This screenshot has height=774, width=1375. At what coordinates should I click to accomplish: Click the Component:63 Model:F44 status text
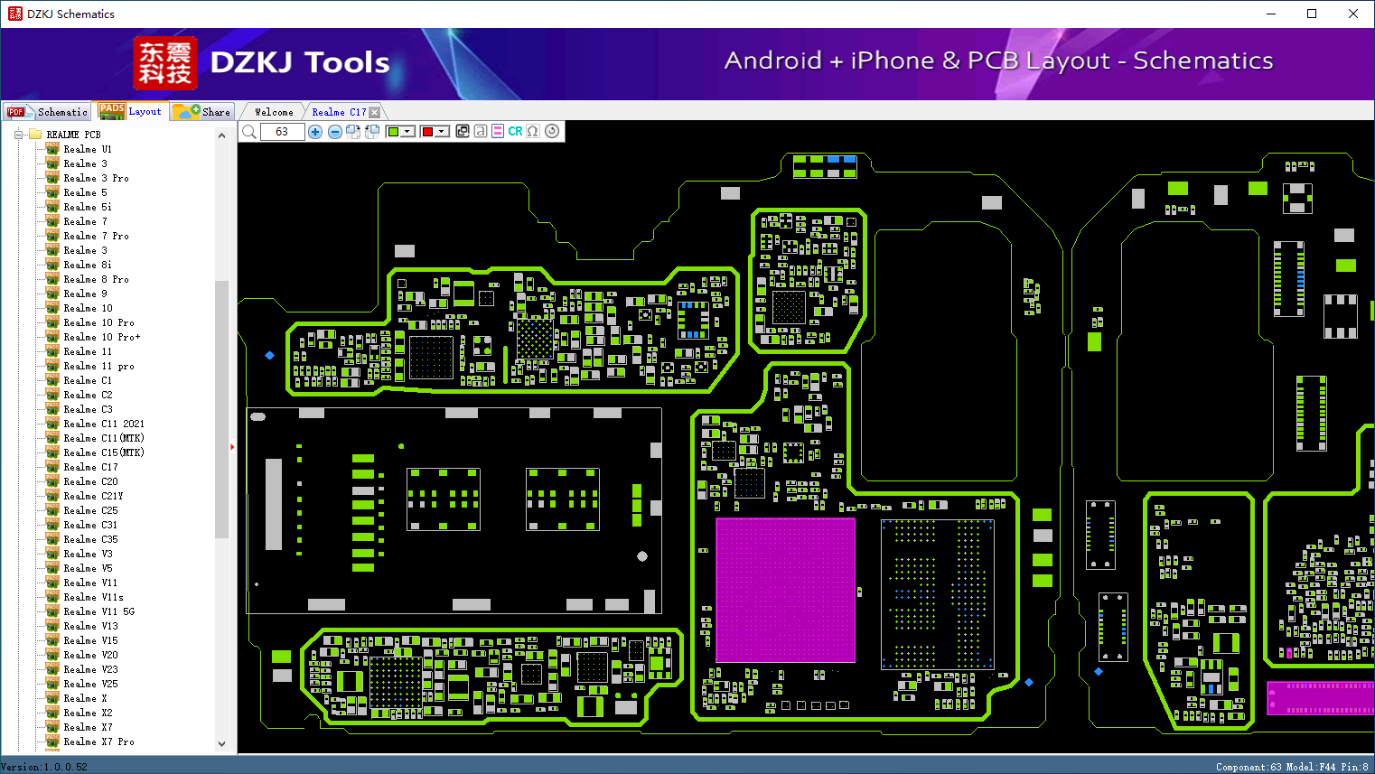(x=1292, y=767)
